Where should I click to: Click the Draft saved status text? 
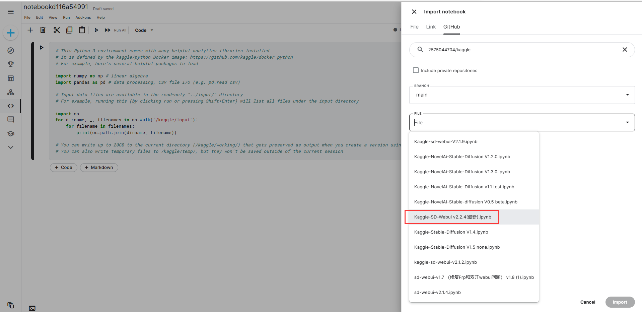pos(103,9)
